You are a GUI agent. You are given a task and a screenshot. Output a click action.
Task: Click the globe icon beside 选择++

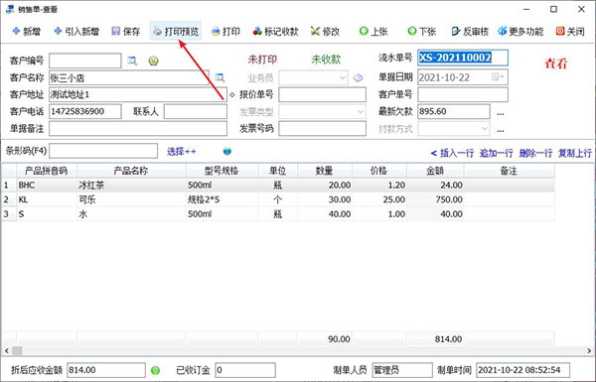227,152
